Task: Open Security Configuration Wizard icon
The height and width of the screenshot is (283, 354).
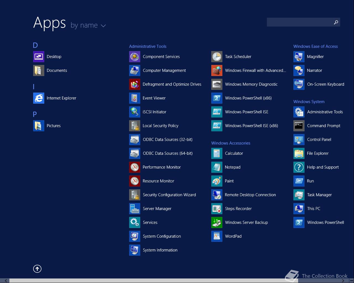Action: 135,195
